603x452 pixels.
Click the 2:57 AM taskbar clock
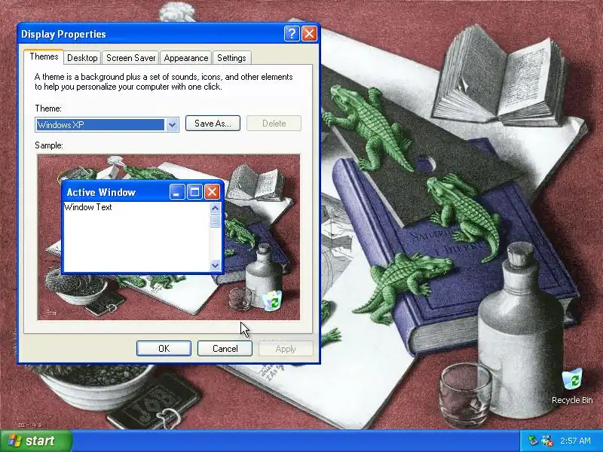point(575,441)
